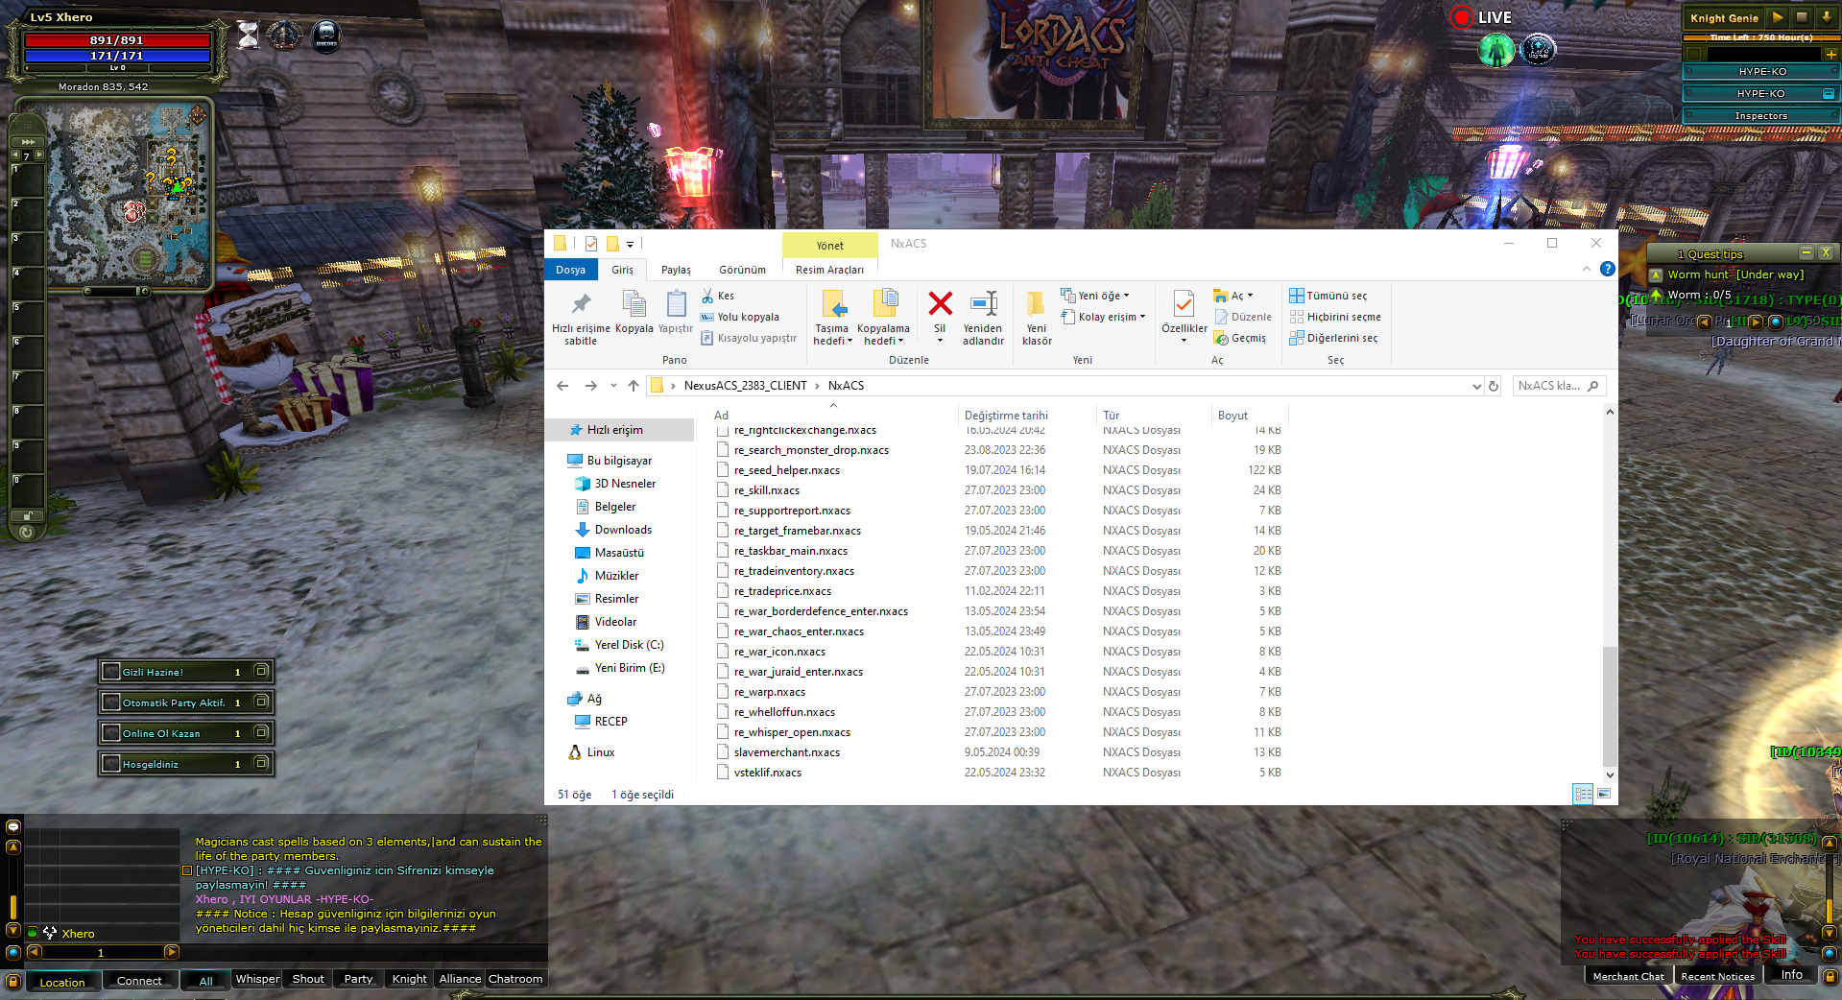Click the Connect button in game
The image size is (1842, 1000).
[x=139, y=981]
